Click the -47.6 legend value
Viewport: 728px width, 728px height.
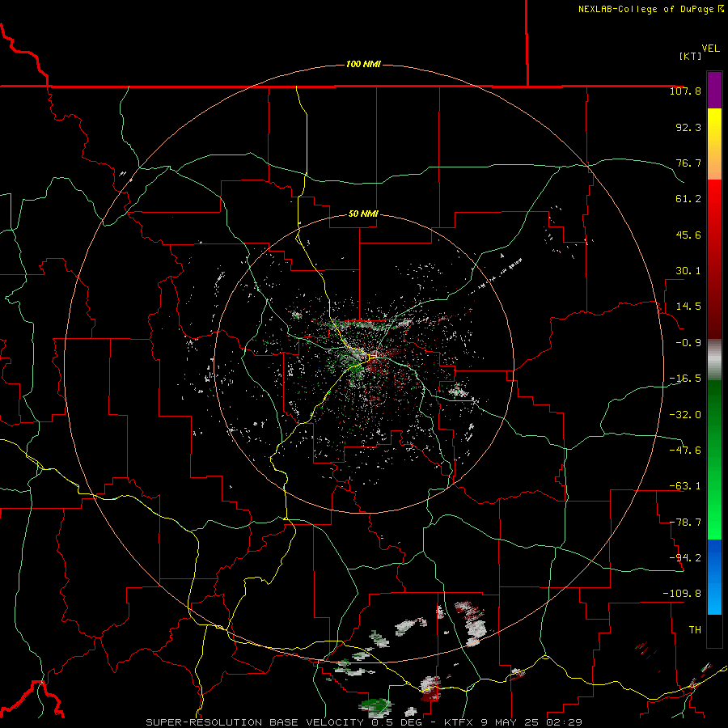(685, 451)
